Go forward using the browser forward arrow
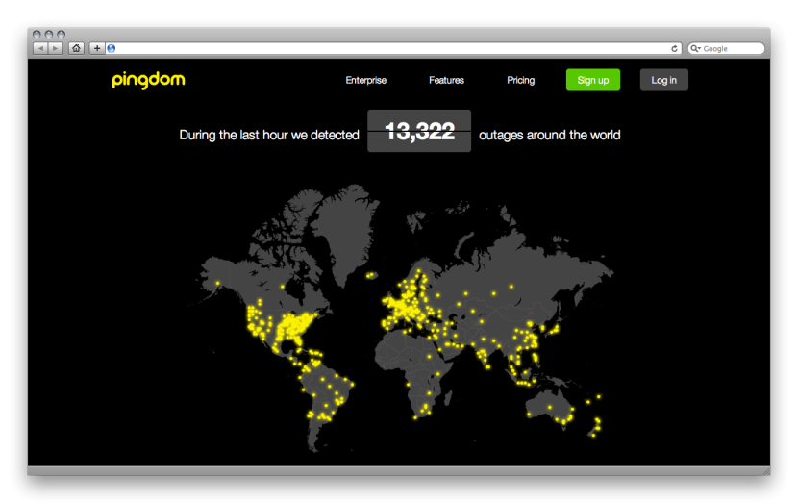Viewport: 798px width, 503px height. (56, 48)
